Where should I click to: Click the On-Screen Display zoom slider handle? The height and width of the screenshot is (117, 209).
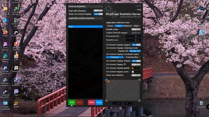click(x=133, y=71)
